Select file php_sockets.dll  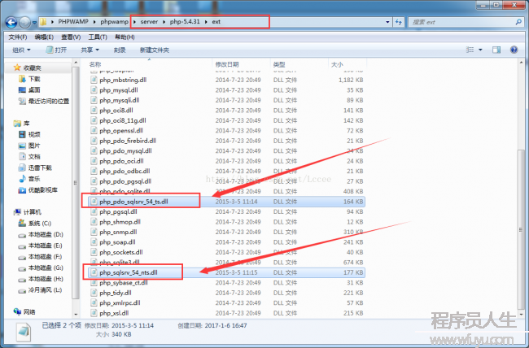point(121,252)
